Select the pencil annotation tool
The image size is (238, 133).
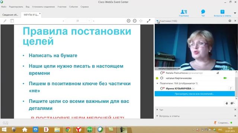tap(5, 21)
